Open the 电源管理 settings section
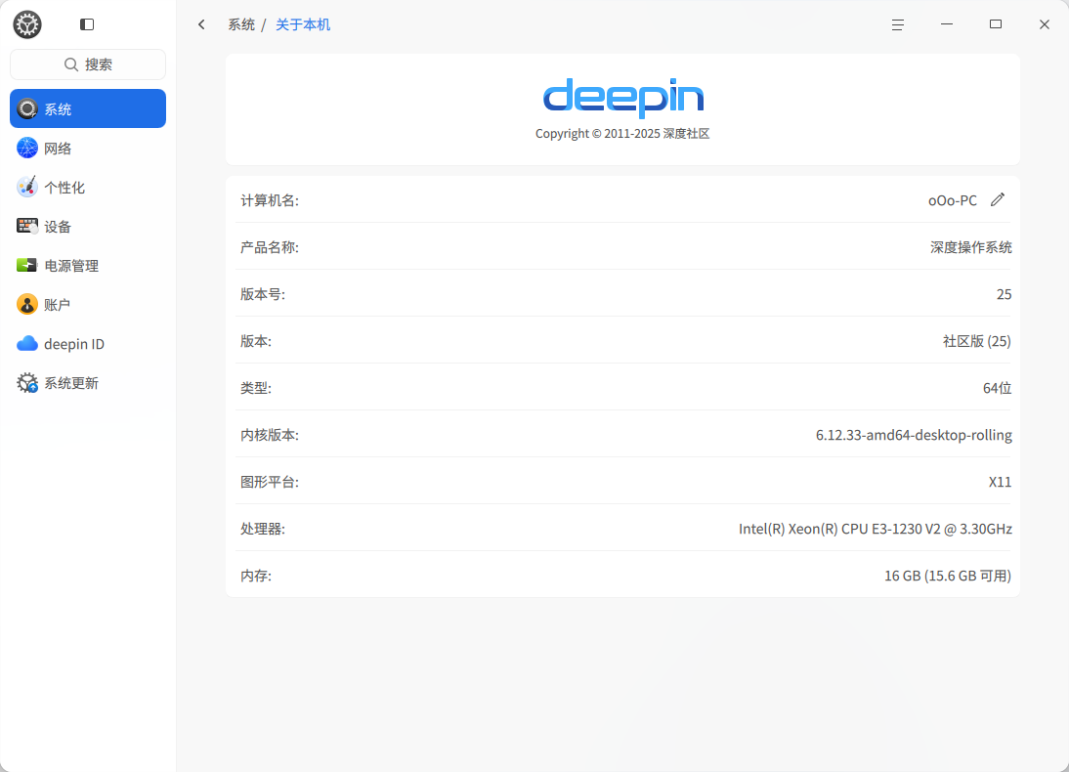Screen dimensions: 1069x772 coord(88,265)
